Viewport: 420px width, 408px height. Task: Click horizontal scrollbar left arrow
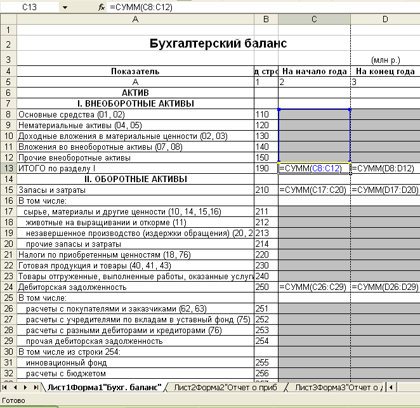click(x=391, y=387)
